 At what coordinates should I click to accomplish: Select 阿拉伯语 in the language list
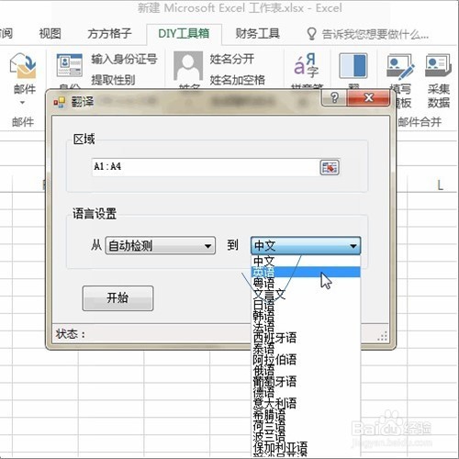[x=306, y=359]
